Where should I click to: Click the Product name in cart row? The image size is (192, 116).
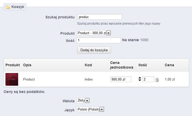point(29,79)
